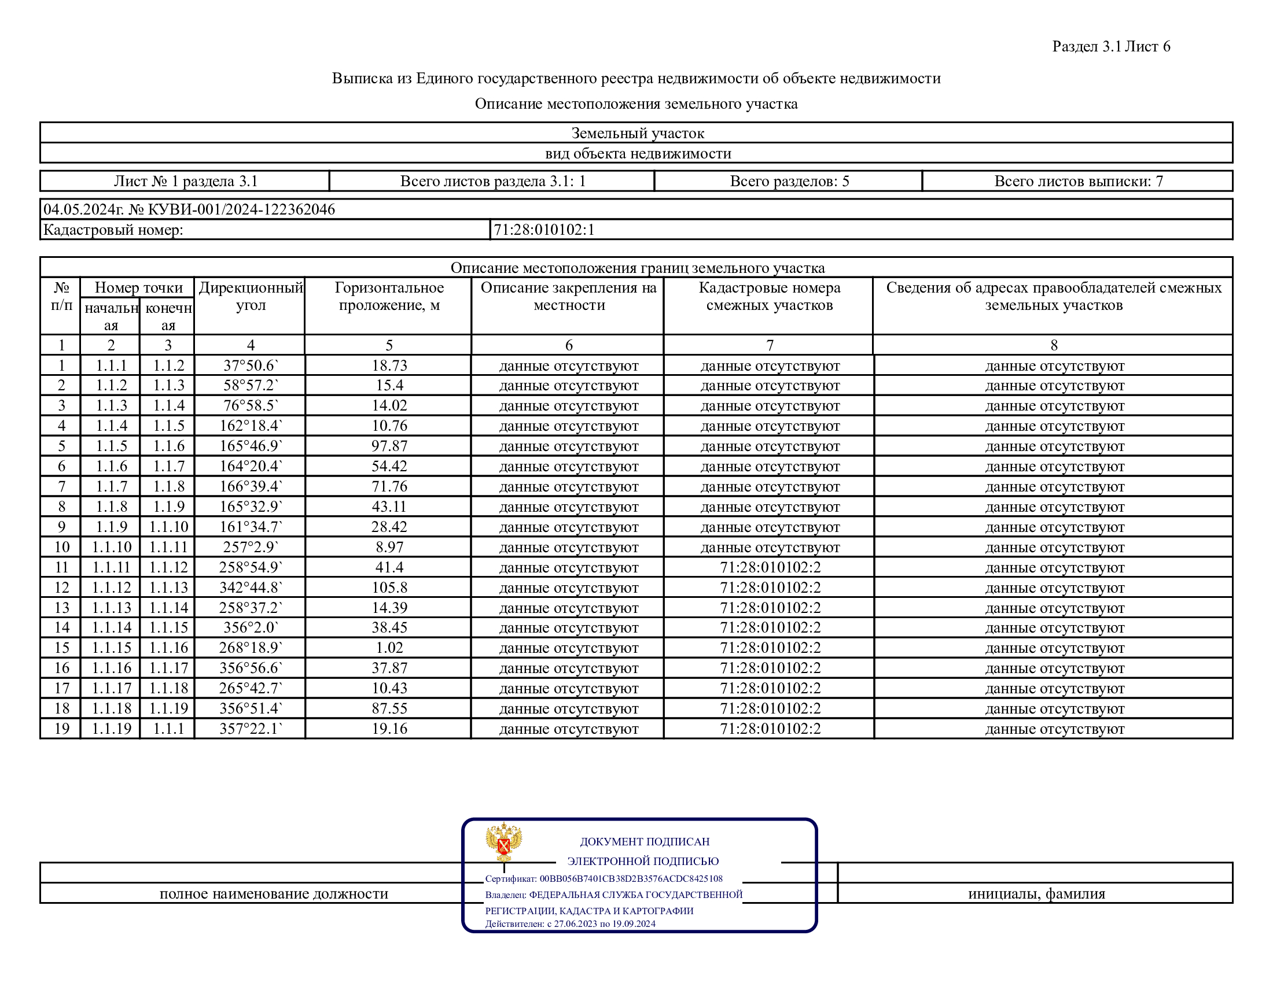1273x983 pixels.
Task: Click the 'инициалы, фамилия' field
Action: (1036, 894)
